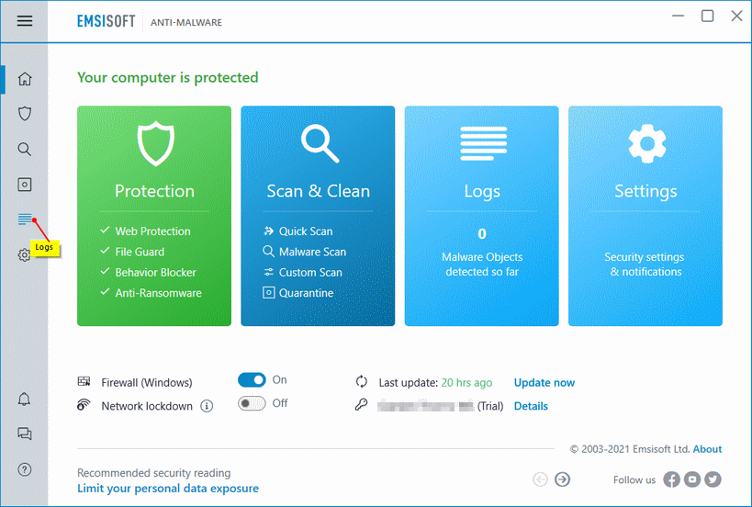Open the chat support icon in sidebar
The width and height of the screenshot is (752, 507).
pos(25,434)
